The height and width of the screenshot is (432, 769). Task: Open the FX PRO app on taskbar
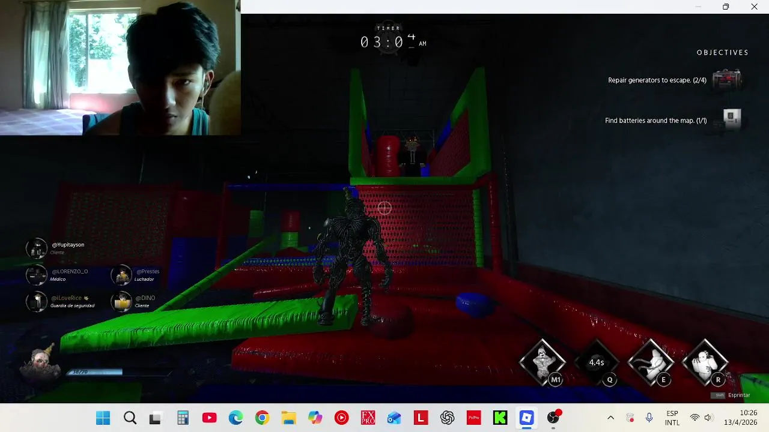(368, 418)
